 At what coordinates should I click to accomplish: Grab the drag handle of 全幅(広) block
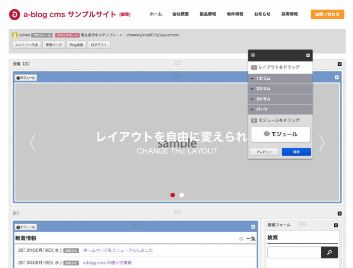coord(178,63)
